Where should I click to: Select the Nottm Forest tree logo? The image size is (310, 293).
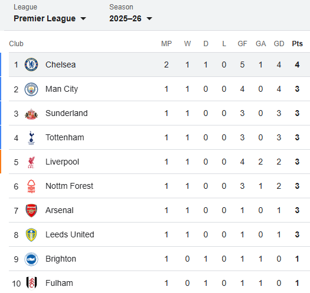coord(31,186)
